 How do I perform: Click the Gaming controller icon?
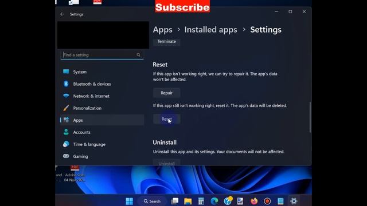(66, 156)
